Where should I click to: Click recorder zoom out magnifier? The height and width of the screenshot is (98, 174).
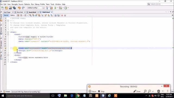(150, 91)
